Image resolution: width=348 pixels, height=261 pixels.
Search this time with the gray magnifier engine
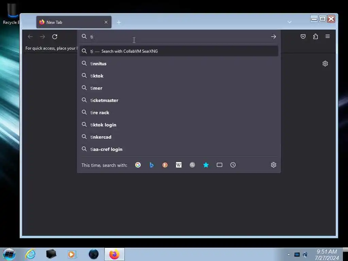tap(192, 165)
